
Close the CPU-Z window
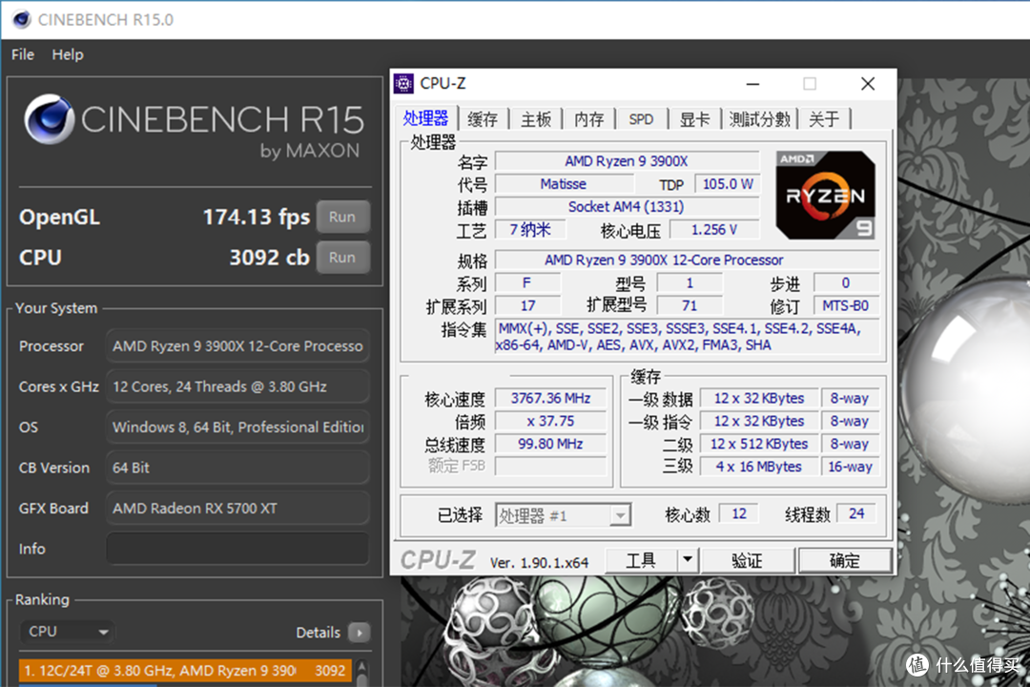[868, 84]
